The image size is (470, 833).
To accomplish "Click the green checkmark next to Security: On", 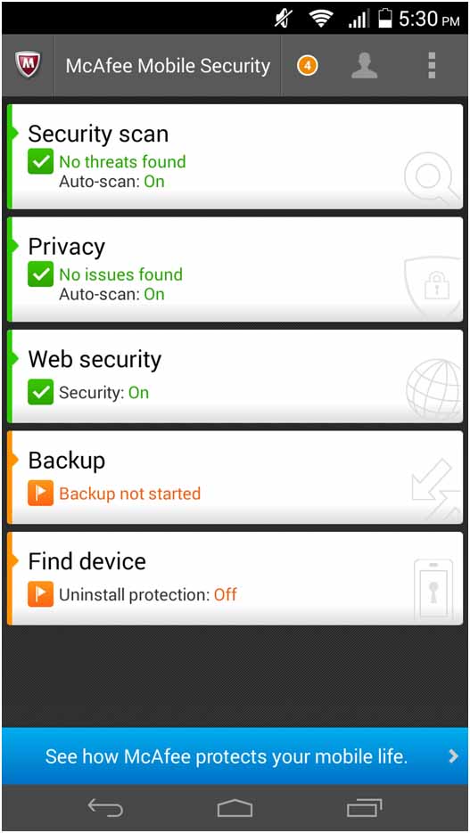I will tap(40, 392).
